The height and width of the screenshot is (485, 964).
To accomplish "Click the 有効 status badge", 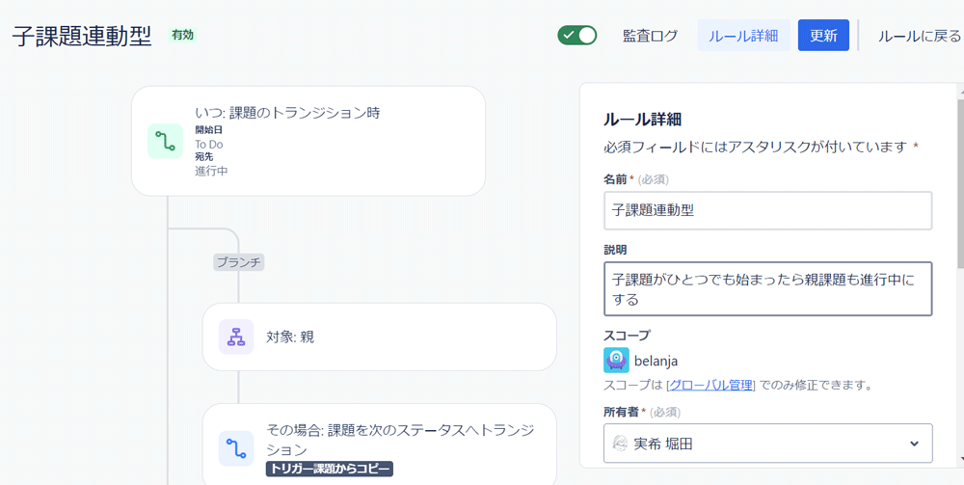I will (182, 35).
